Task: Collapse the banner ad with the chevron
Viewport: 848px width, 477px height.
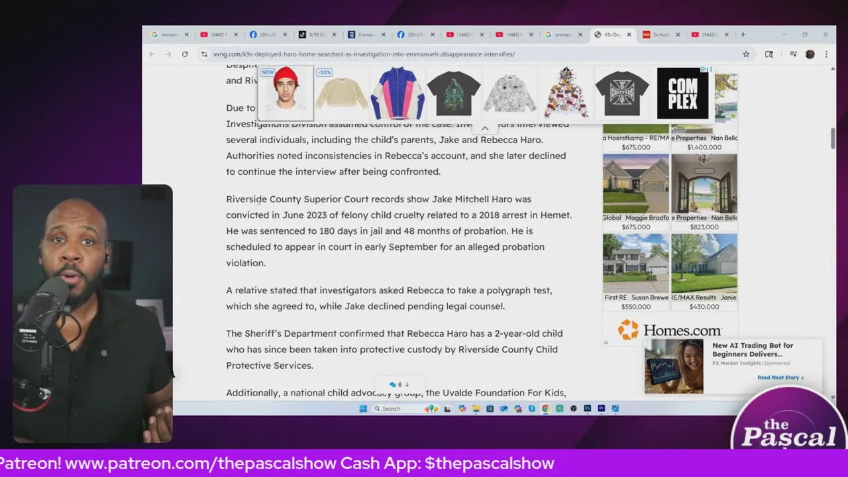Action: 485,129
